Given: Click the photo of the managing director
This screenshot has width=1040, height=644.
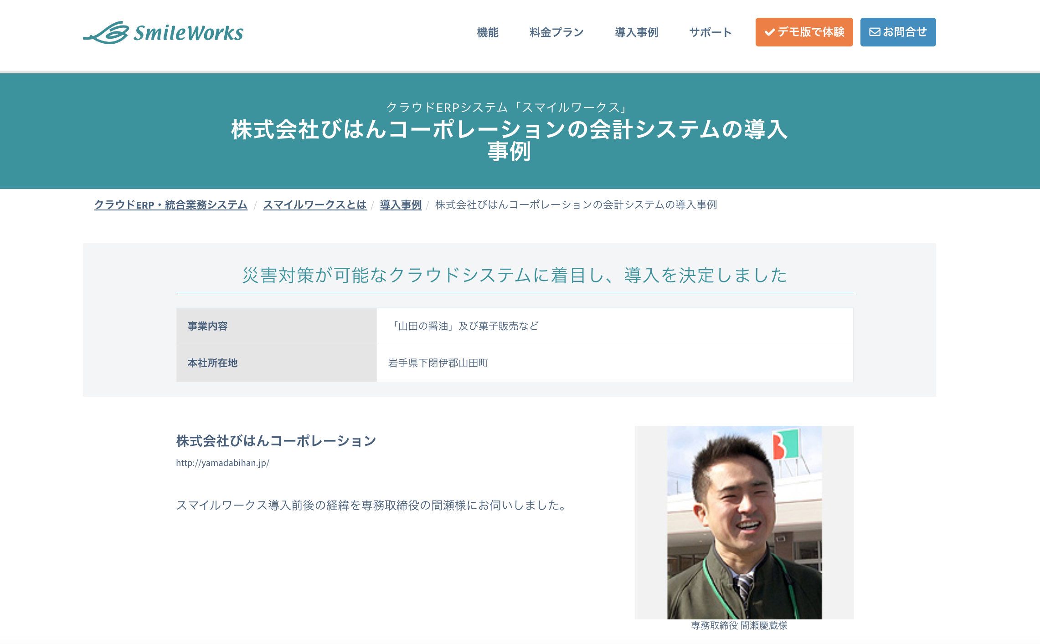Looking at the screenshot, I should (744, 522).
